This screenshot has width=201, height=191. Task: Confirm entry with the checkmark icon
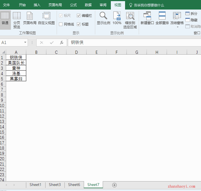coord(52,43)
